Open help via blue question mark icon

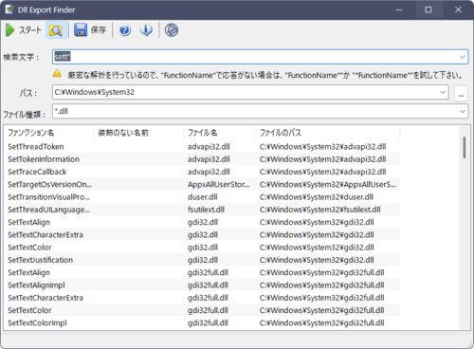click(x=125, y=30)
